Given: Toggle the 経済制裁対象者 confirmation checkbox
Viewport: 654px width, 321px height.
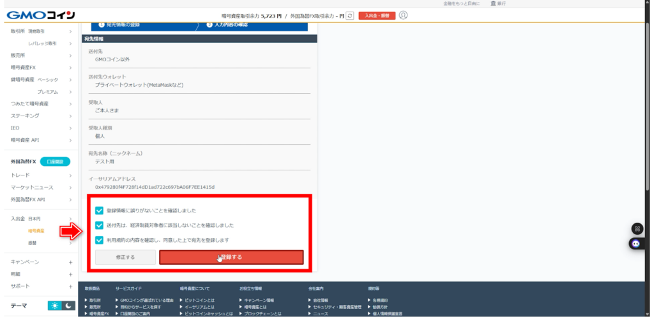Looking at the screenshot, I should 99,225.
